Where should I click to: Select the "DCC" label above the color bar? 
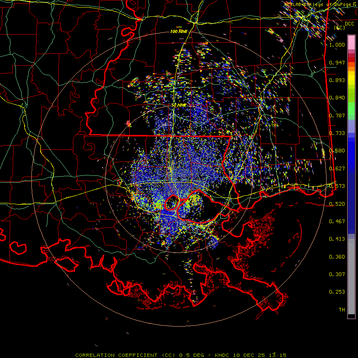click(349, 24)
